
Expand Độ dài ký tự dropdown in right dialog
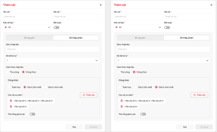[x=163, y=60]
